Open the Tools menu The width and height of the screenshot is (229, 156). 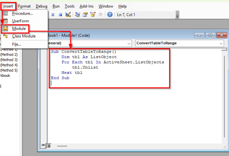coord(69,6)
